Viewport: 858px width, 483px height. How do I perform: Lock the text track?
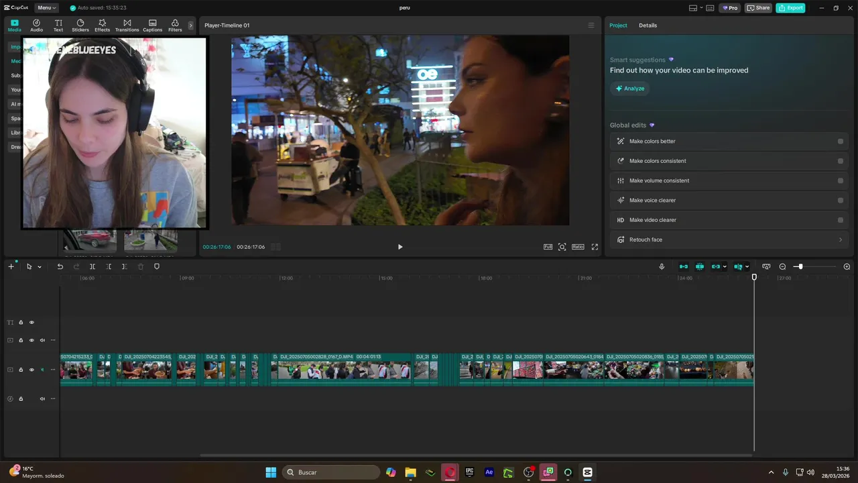pos(21,323)
